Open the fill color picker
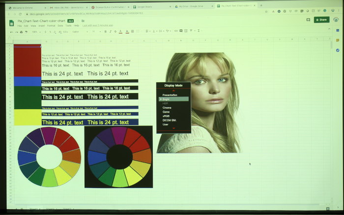The width and height of the screenshot is (344, 215). click(x=127, y=32)
